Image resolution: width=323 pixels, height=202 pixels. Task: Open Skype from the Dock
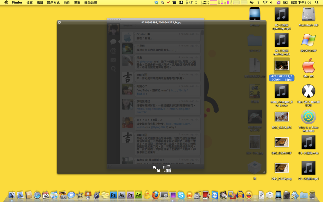[x=181, y=195]
